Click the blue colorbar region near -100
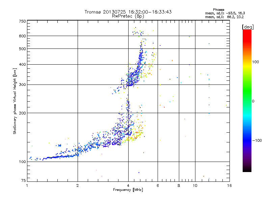The image size is (270, 202). point(247,140)
